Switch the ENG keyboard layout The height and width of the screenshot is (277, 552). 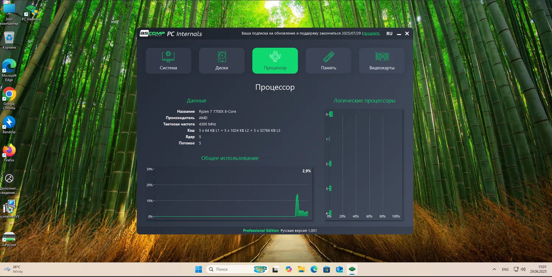point(505,270)
